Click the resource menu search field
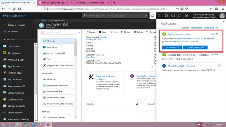This screenshot has height=127, width=226. point(59,33)
